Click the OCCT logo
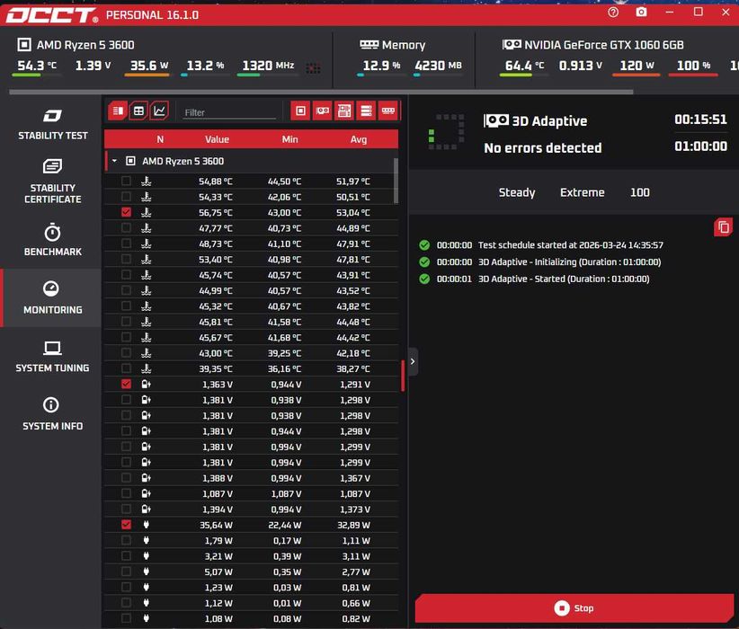The height and width of the screenshot is (629, 739). (x=52, y=15)
